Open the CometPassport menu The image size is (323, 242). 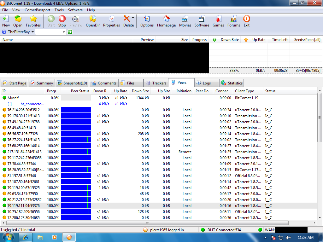tap(37, 10)
